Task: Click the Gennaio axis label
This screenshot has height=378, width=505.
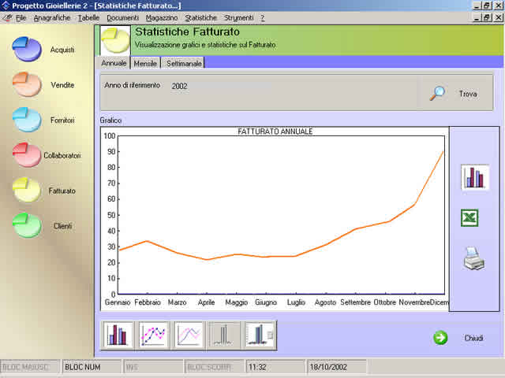Action: [118, 302]
